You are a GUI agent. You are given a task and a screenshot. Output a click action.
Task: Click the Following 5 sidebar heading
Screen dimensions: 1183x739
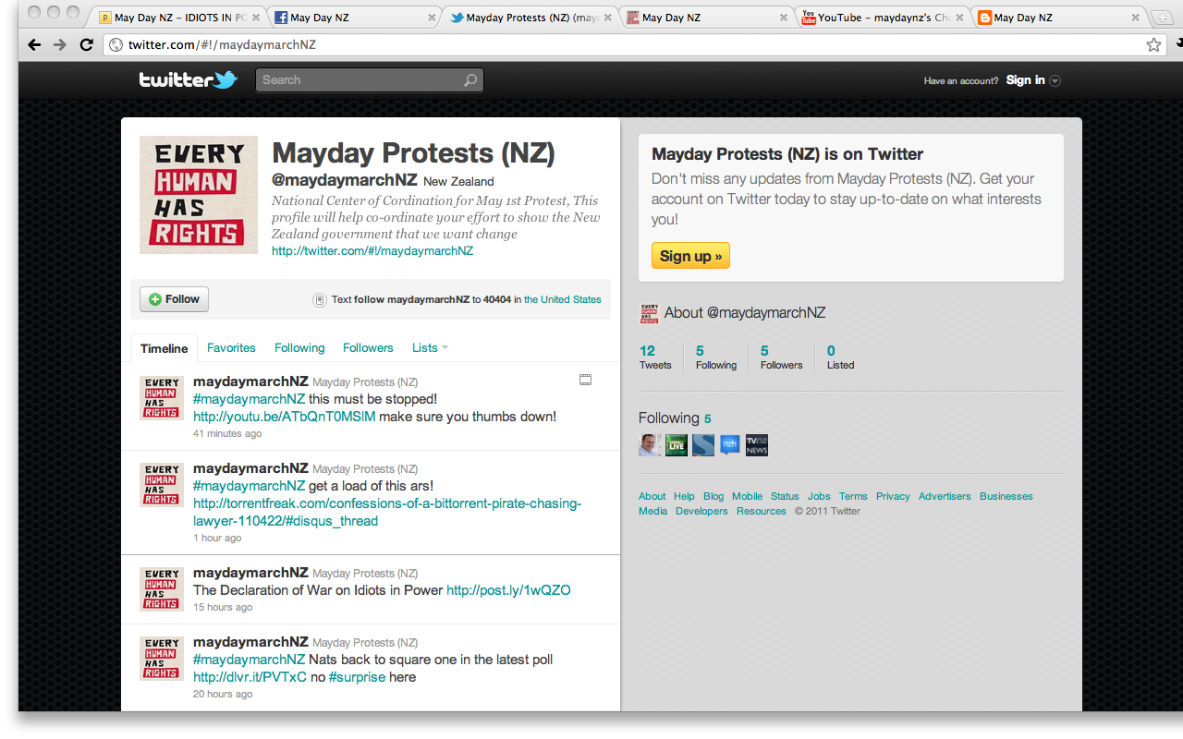(x=675, y=418)
